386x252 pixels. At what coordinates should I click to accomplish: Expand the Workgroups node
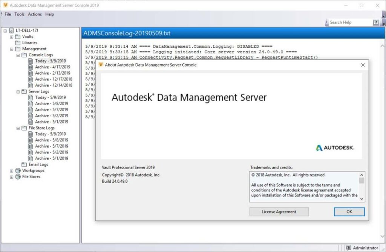click(x=12, y=171)
